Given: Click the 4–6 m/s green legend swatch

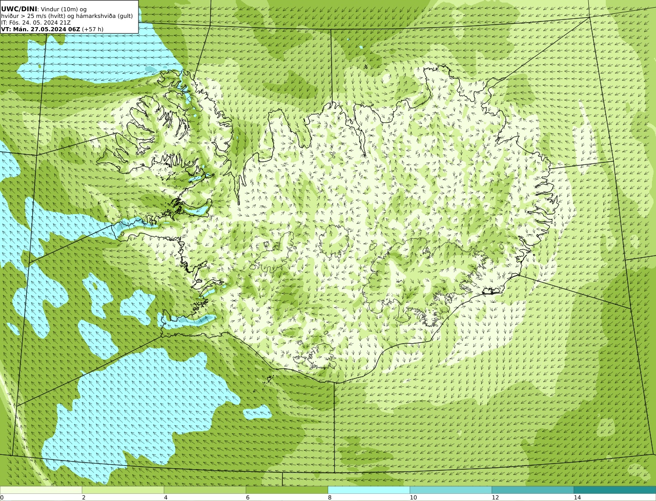Looking at the screenshot, I should (x=205, y=490).
